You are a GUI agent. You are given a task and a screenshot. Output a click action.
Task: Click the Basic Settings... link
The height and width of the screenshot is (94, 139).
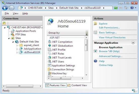click(108, 33)
